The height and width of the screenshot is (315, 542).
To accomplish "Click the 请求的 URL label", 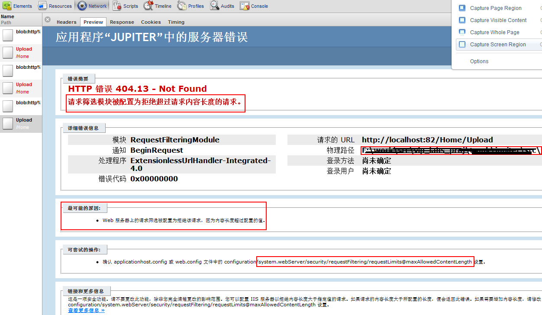I will pos(336,140).
